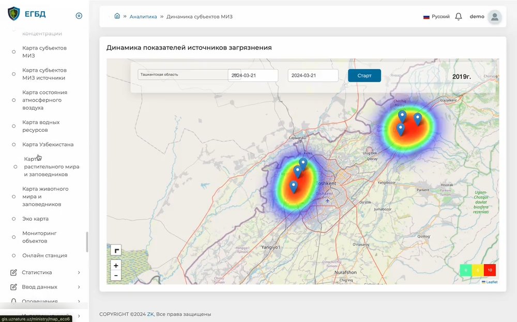Click the Ввод данных edit icon
Viewport: 517px width, 322px height.
pyautogui.click(x=13, y=287)
